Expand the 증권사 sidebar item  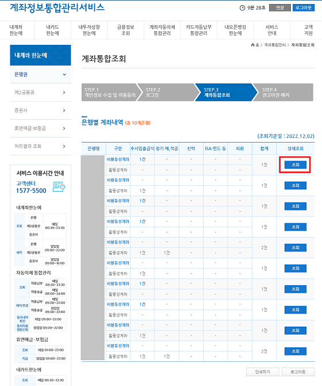coord(40,110)
